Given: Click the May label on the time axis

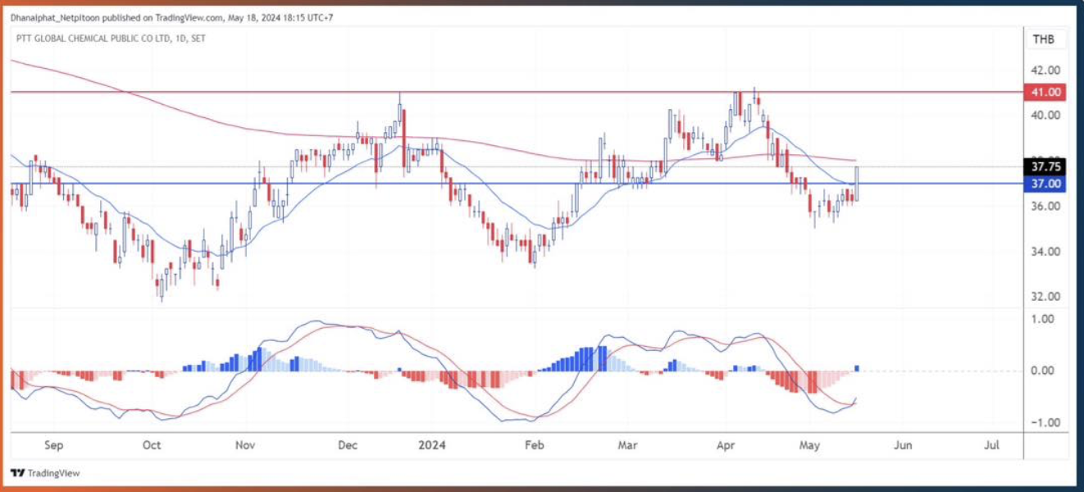Looking at the screenshot, I should [810, 446].
